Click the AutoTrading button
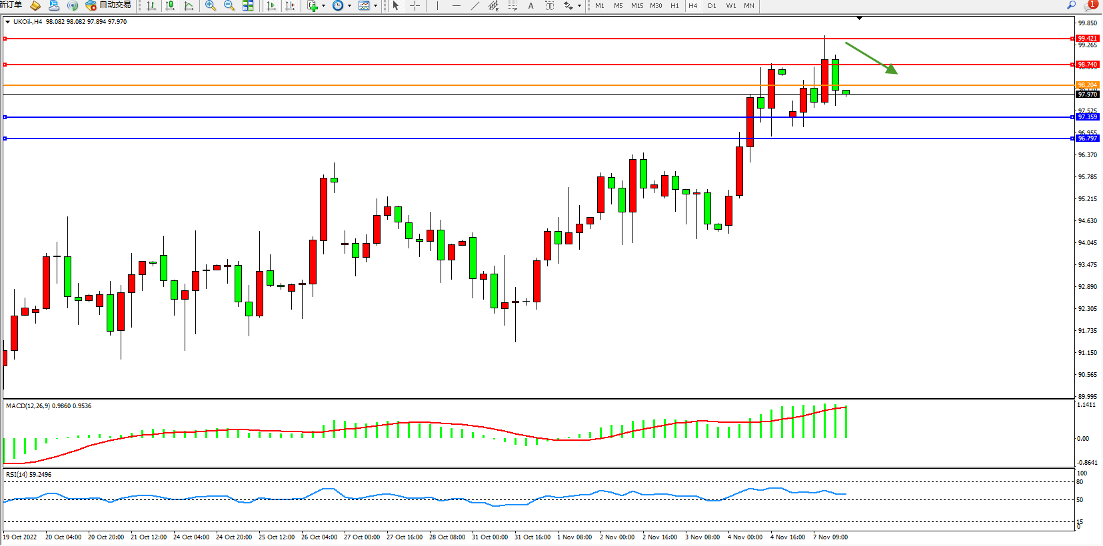 [109, 5]
